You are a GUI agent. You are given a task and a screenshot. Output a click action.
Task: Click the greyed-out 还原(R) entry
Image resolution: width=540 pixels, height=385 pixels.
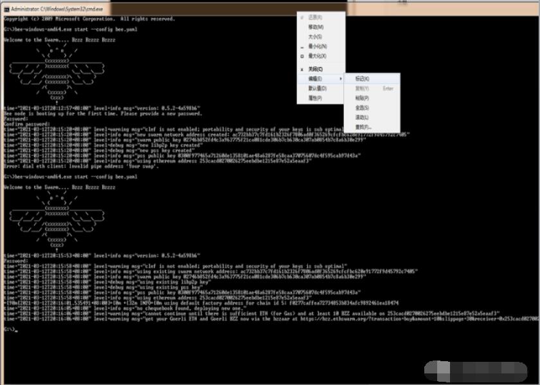[x=315, y=17]
